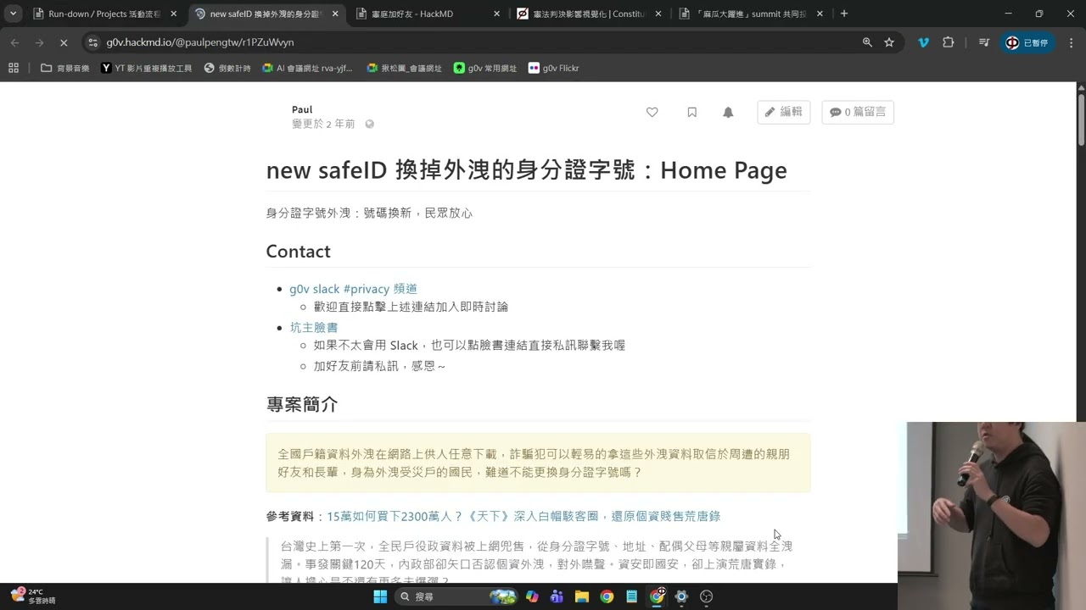Screen dimensions: 1086x610
Task: Close the new safeID tab
Action: [335, 14]
